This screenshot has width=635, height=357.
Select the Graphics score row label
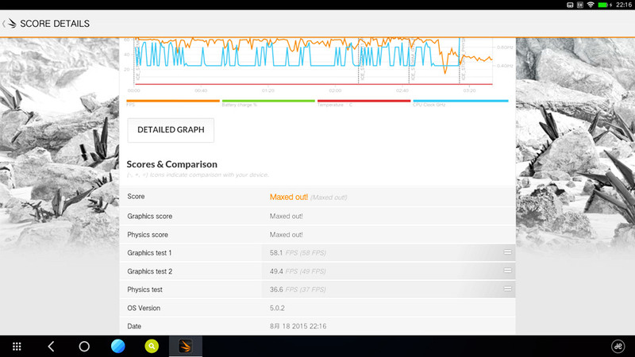click(x=149, y=216)
